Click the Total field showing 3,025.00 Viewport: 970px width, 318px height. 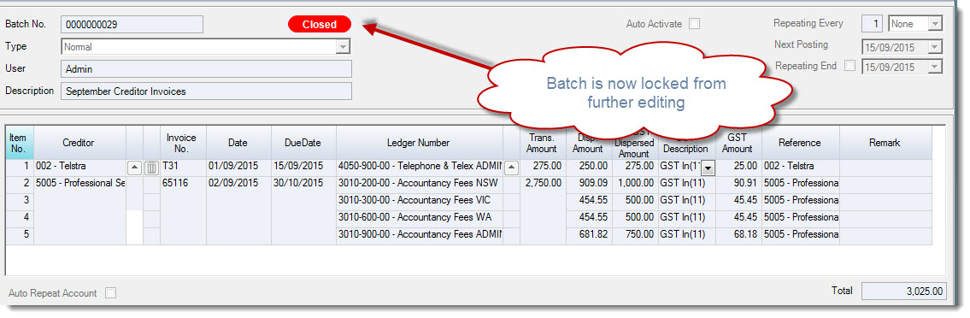(903, 291)
